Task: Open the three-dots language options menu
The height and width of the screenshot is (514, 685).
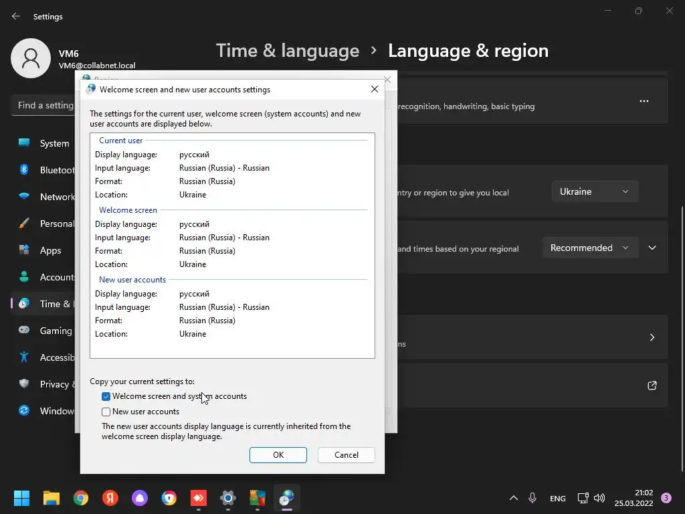Action: (x=644, y=101)
